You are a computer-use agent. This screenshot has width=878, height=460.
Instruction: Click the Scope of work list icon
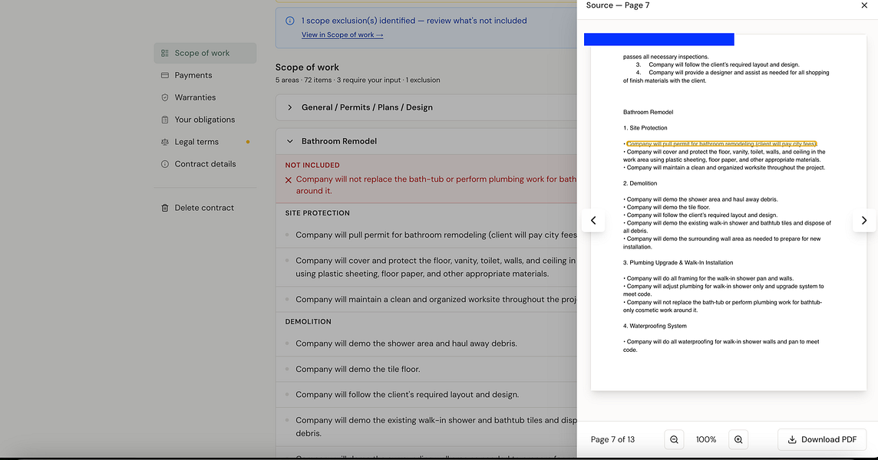click(x=164, y=53)
